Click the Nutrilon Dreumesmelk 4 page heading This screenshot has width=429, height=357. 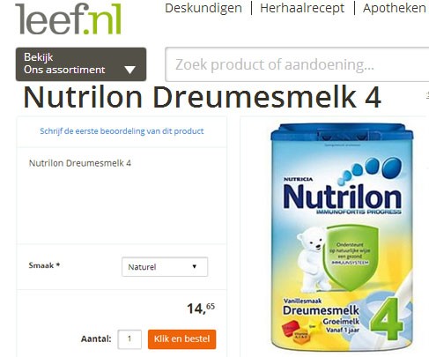(202, 97)
